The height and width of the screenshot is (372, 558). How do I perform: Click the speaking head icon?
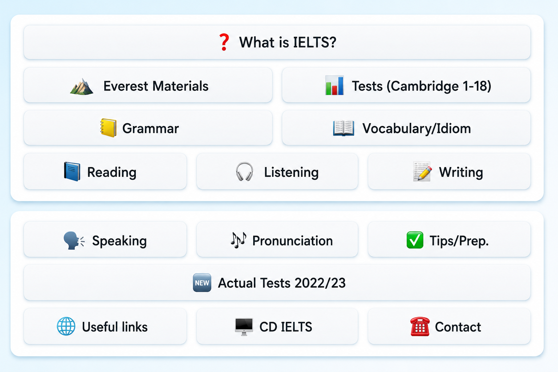click(x=74, y=240)
